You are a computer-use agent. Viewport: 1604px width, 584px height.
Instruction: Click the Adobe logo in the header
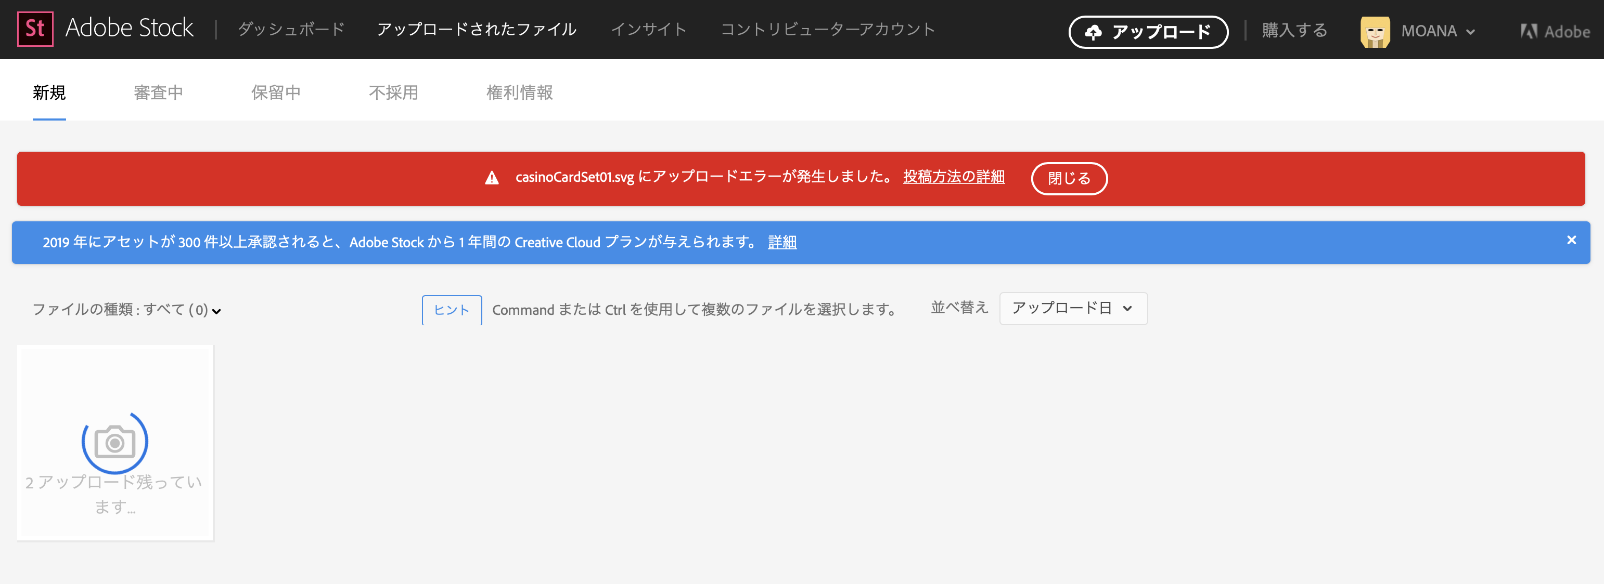[1554, 31]
